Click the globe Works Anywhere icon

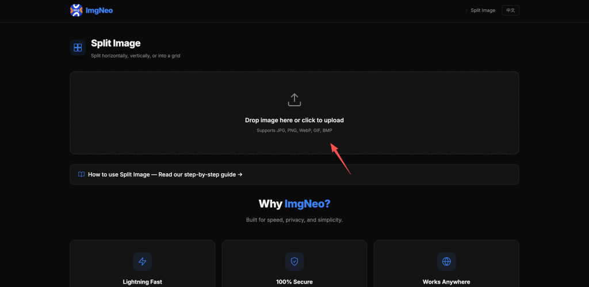click(x=446, y=262)
